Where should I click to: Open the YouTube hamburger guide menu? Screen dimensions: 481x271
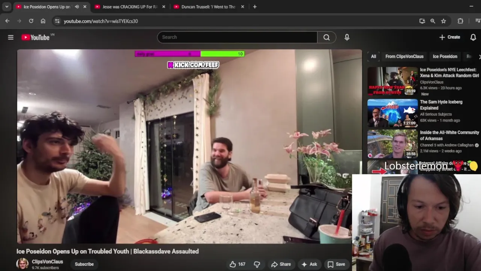[x=11, y=37]
